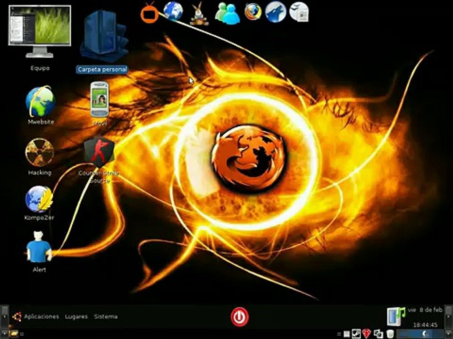Click the blue workspace switcher in the bottom panel
The width and height of the screenshot is (453, 339).
tap(419, 334)
